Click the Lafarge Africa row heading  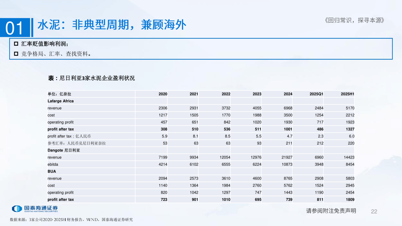click(x=61, y=101)
